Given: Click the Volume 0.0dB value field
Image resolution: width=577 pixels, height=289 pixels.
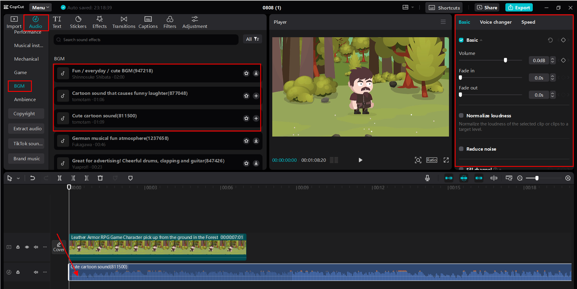Looking at the screenshot, I should pos(539,60).
